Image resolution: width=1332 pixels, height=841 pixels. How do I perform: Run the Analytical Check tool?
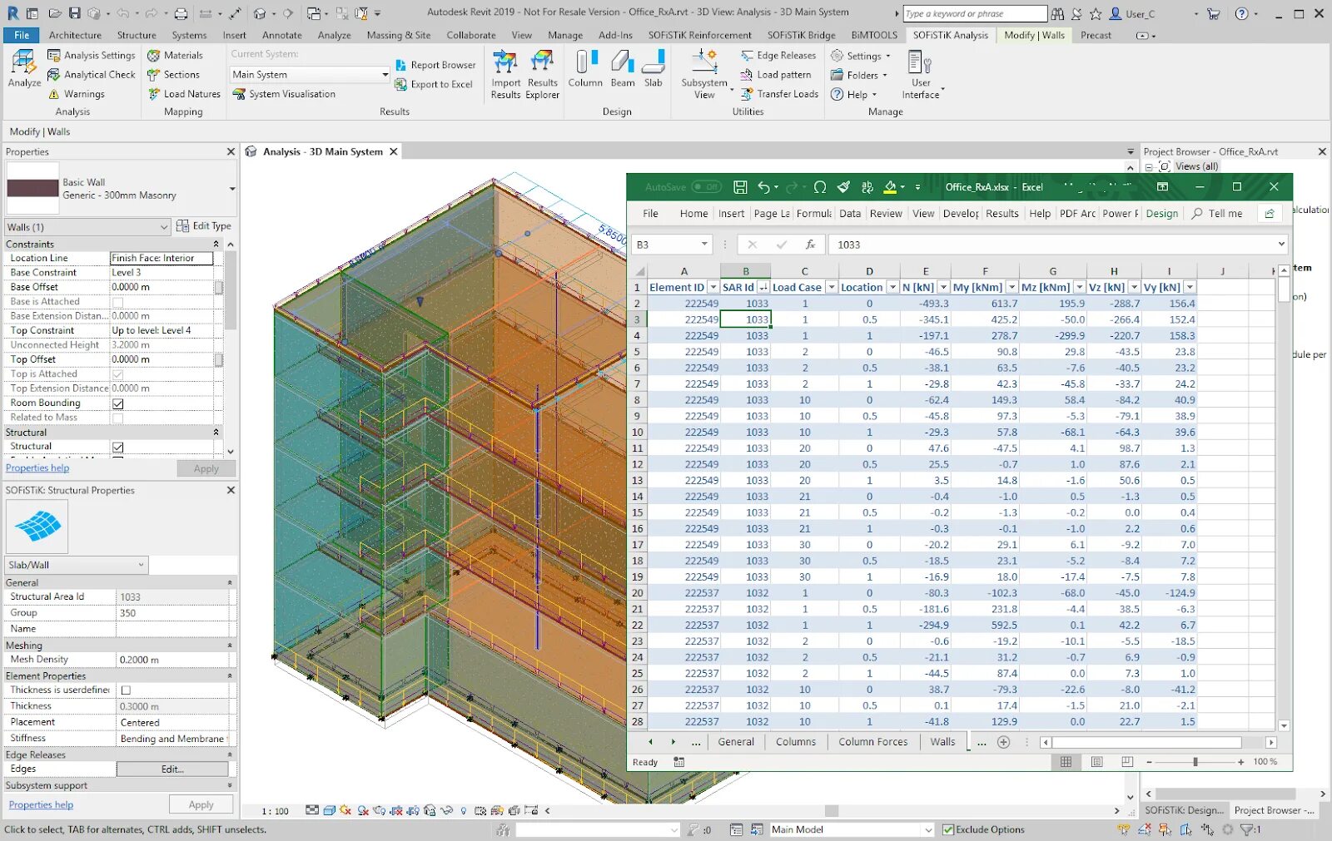click(x=91, y=74)
